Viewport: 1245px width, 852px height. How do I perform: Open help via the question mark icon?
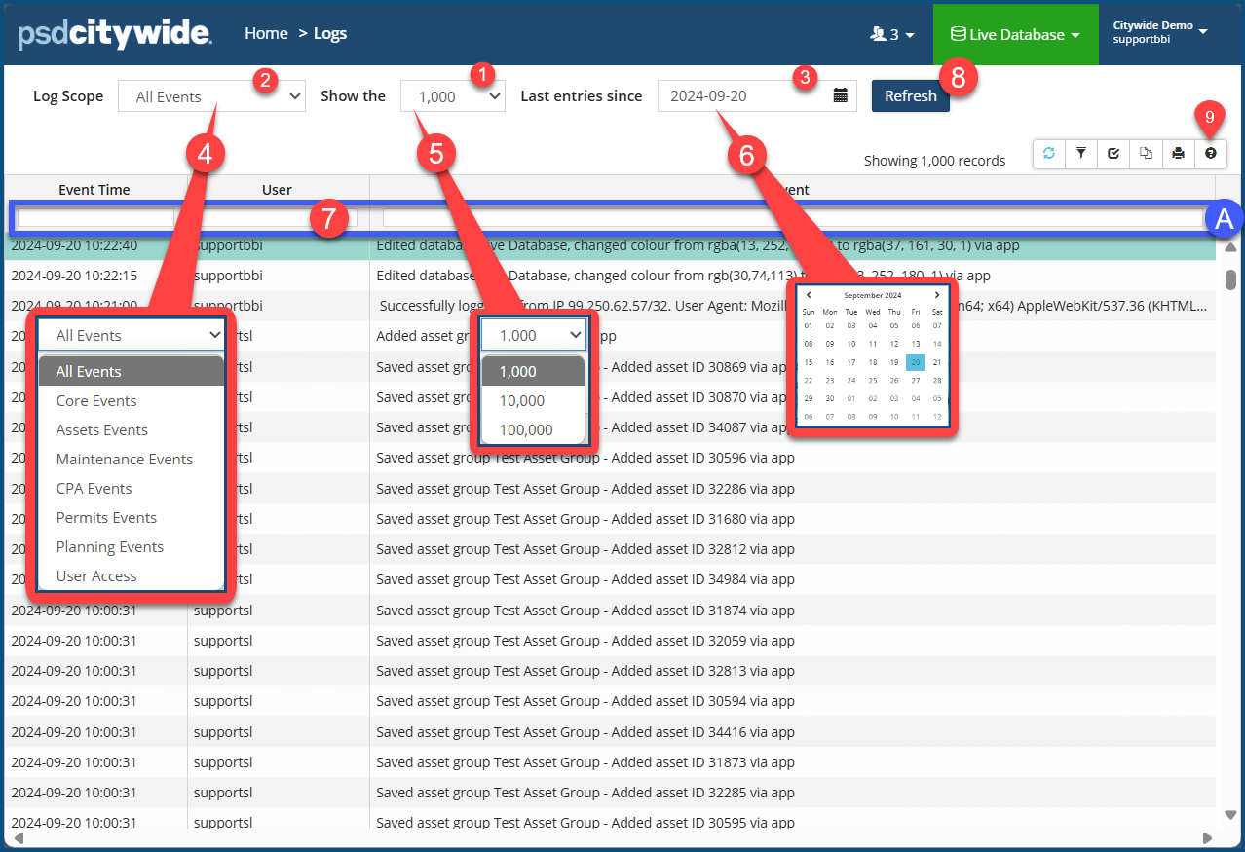tap(1210, 154)
